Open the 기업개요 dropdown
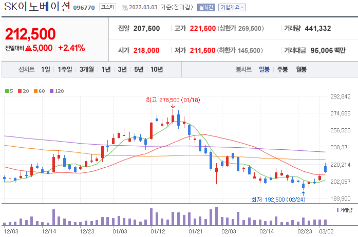 pos(232,8)
